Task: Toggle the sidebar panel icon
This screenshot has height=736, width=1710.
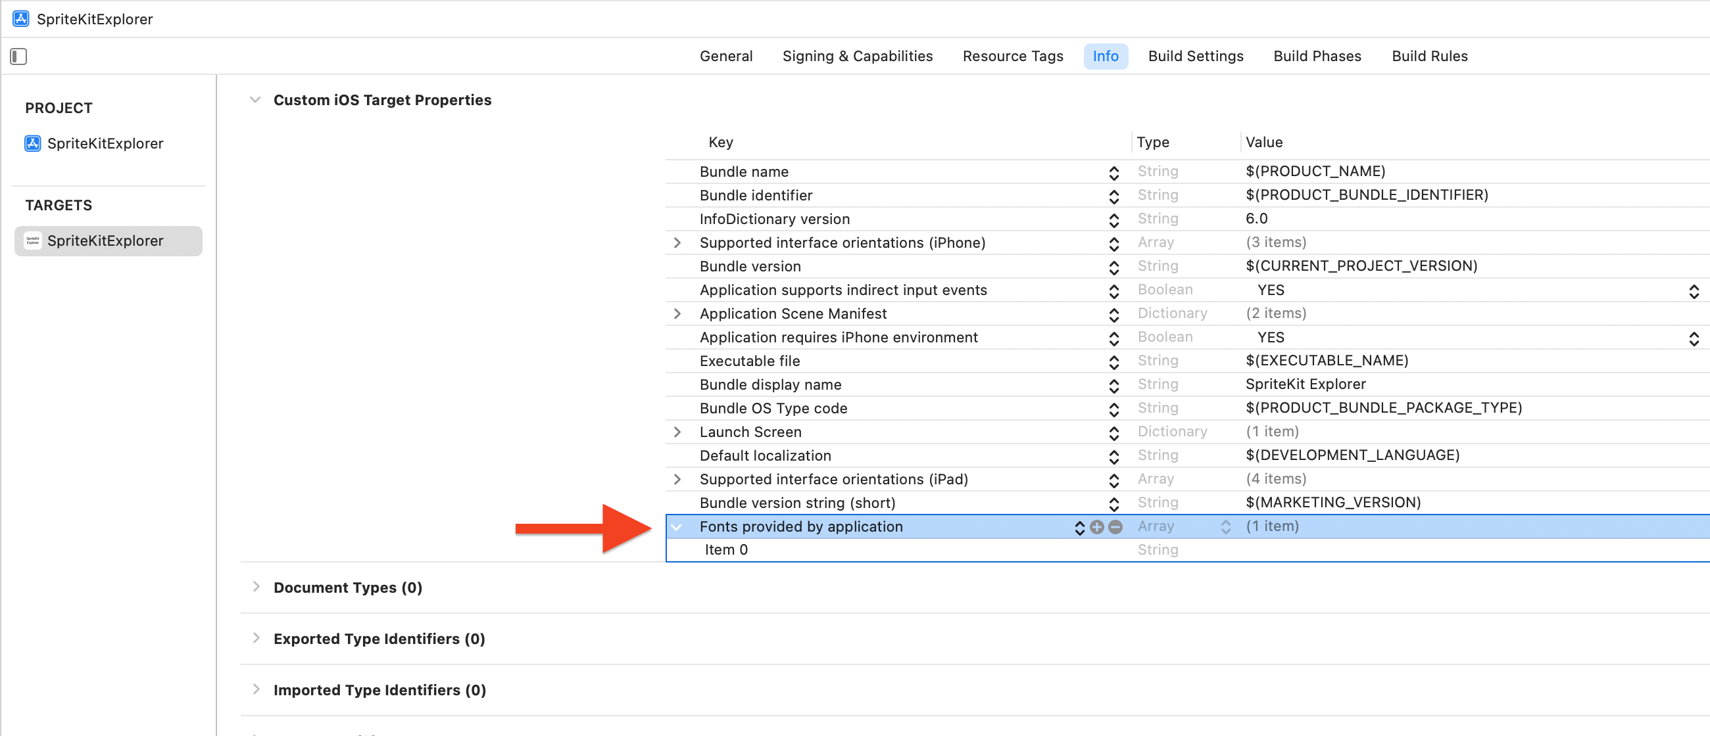Action: [x=18, y=57]
